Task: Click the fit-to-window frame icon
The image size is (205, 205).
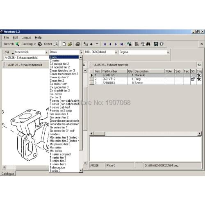Action: pyautogui.click(x=162, y=44)
